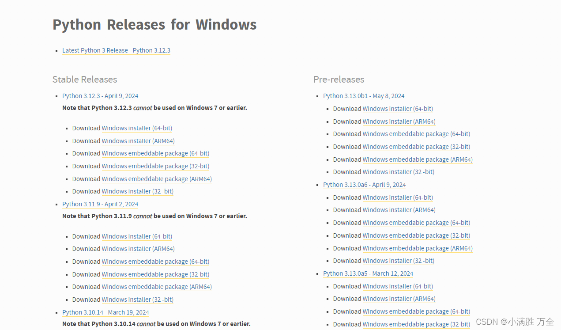Download Python 3.11.9 Windows installer (64-bit)
The image size is (561, 330).
tap(137, 236)
